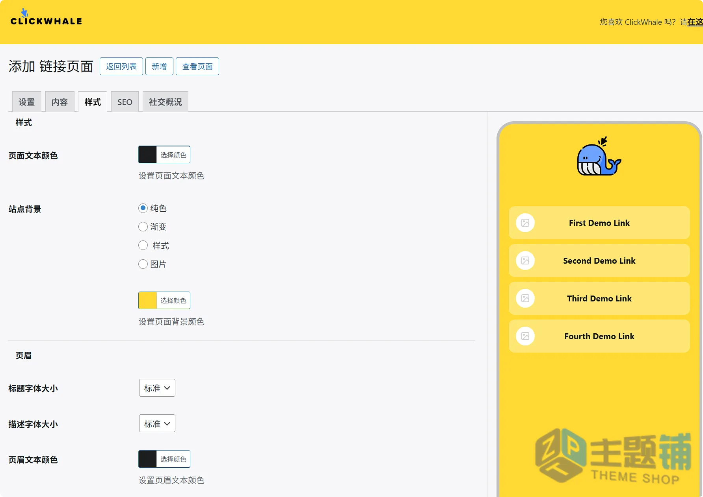The height and width of the screenshot is (497, 703).
Task: Click the ClickWhale logo in the header
Action: point(46,17)
